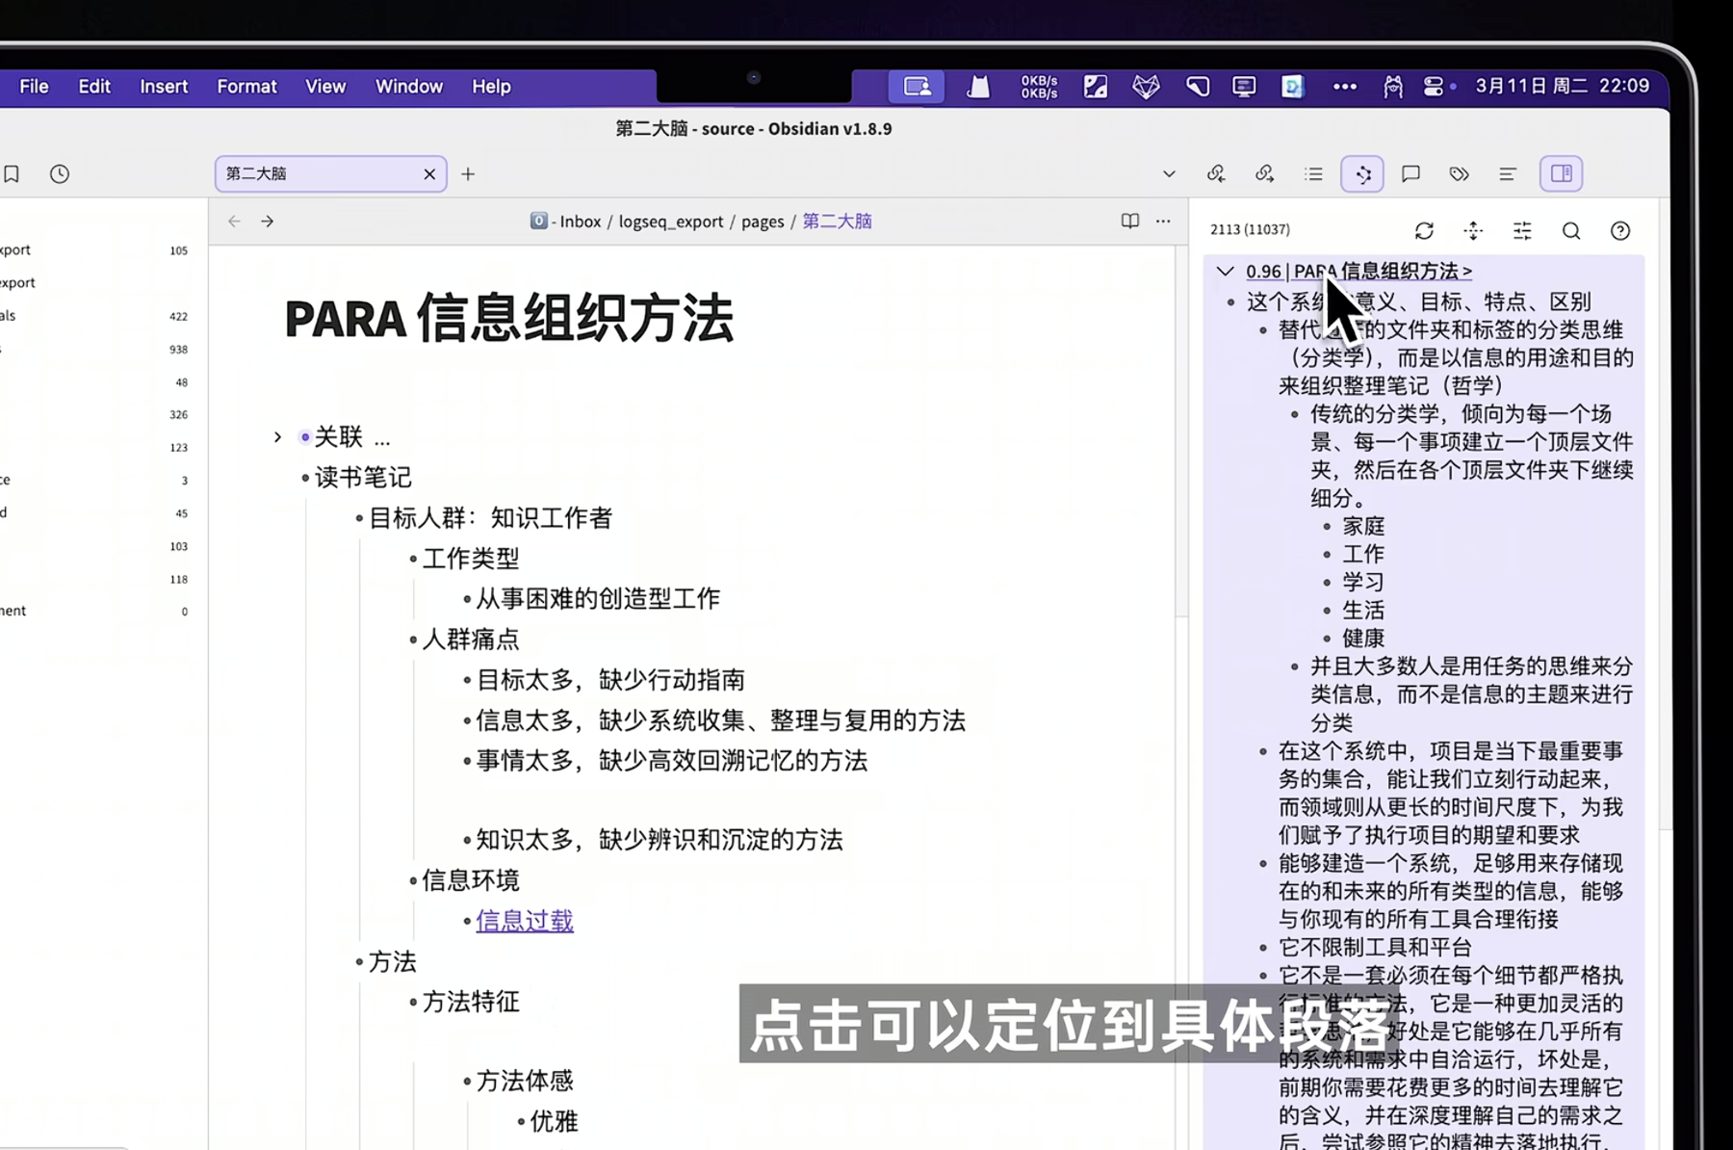Collapse the PARA 信息组织方法 graph entry

[x=1225, y=271]
